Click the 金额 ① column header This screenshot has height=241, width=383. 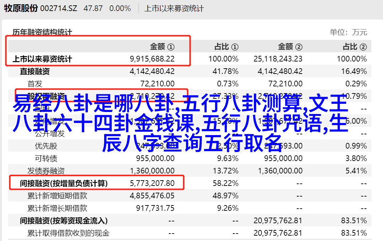162,47
